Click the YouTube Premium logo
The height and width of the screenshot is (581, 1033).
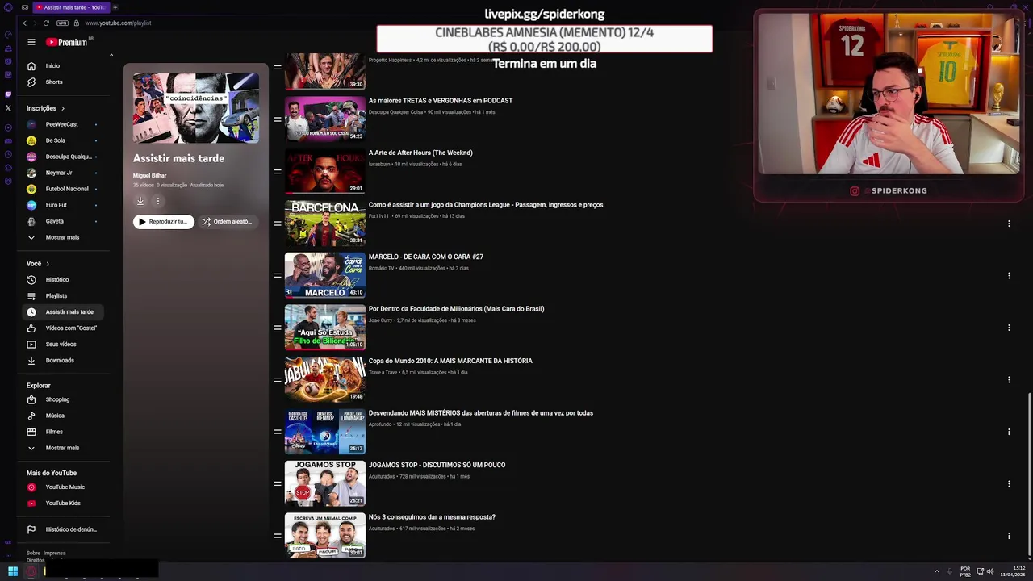pyautogui.click(x=67, y=42)
